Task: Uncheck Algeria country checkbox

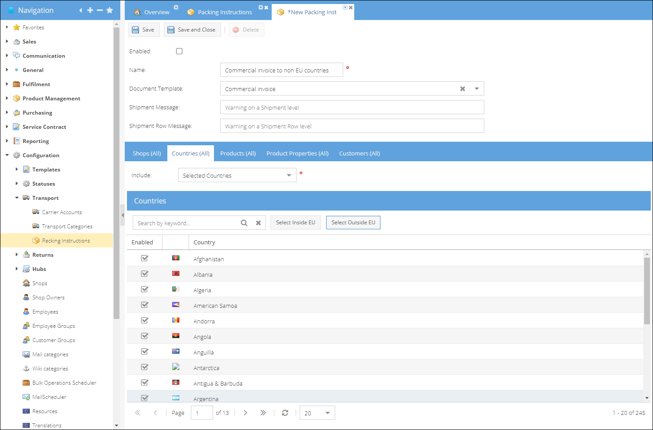Action: coord(145,289)
